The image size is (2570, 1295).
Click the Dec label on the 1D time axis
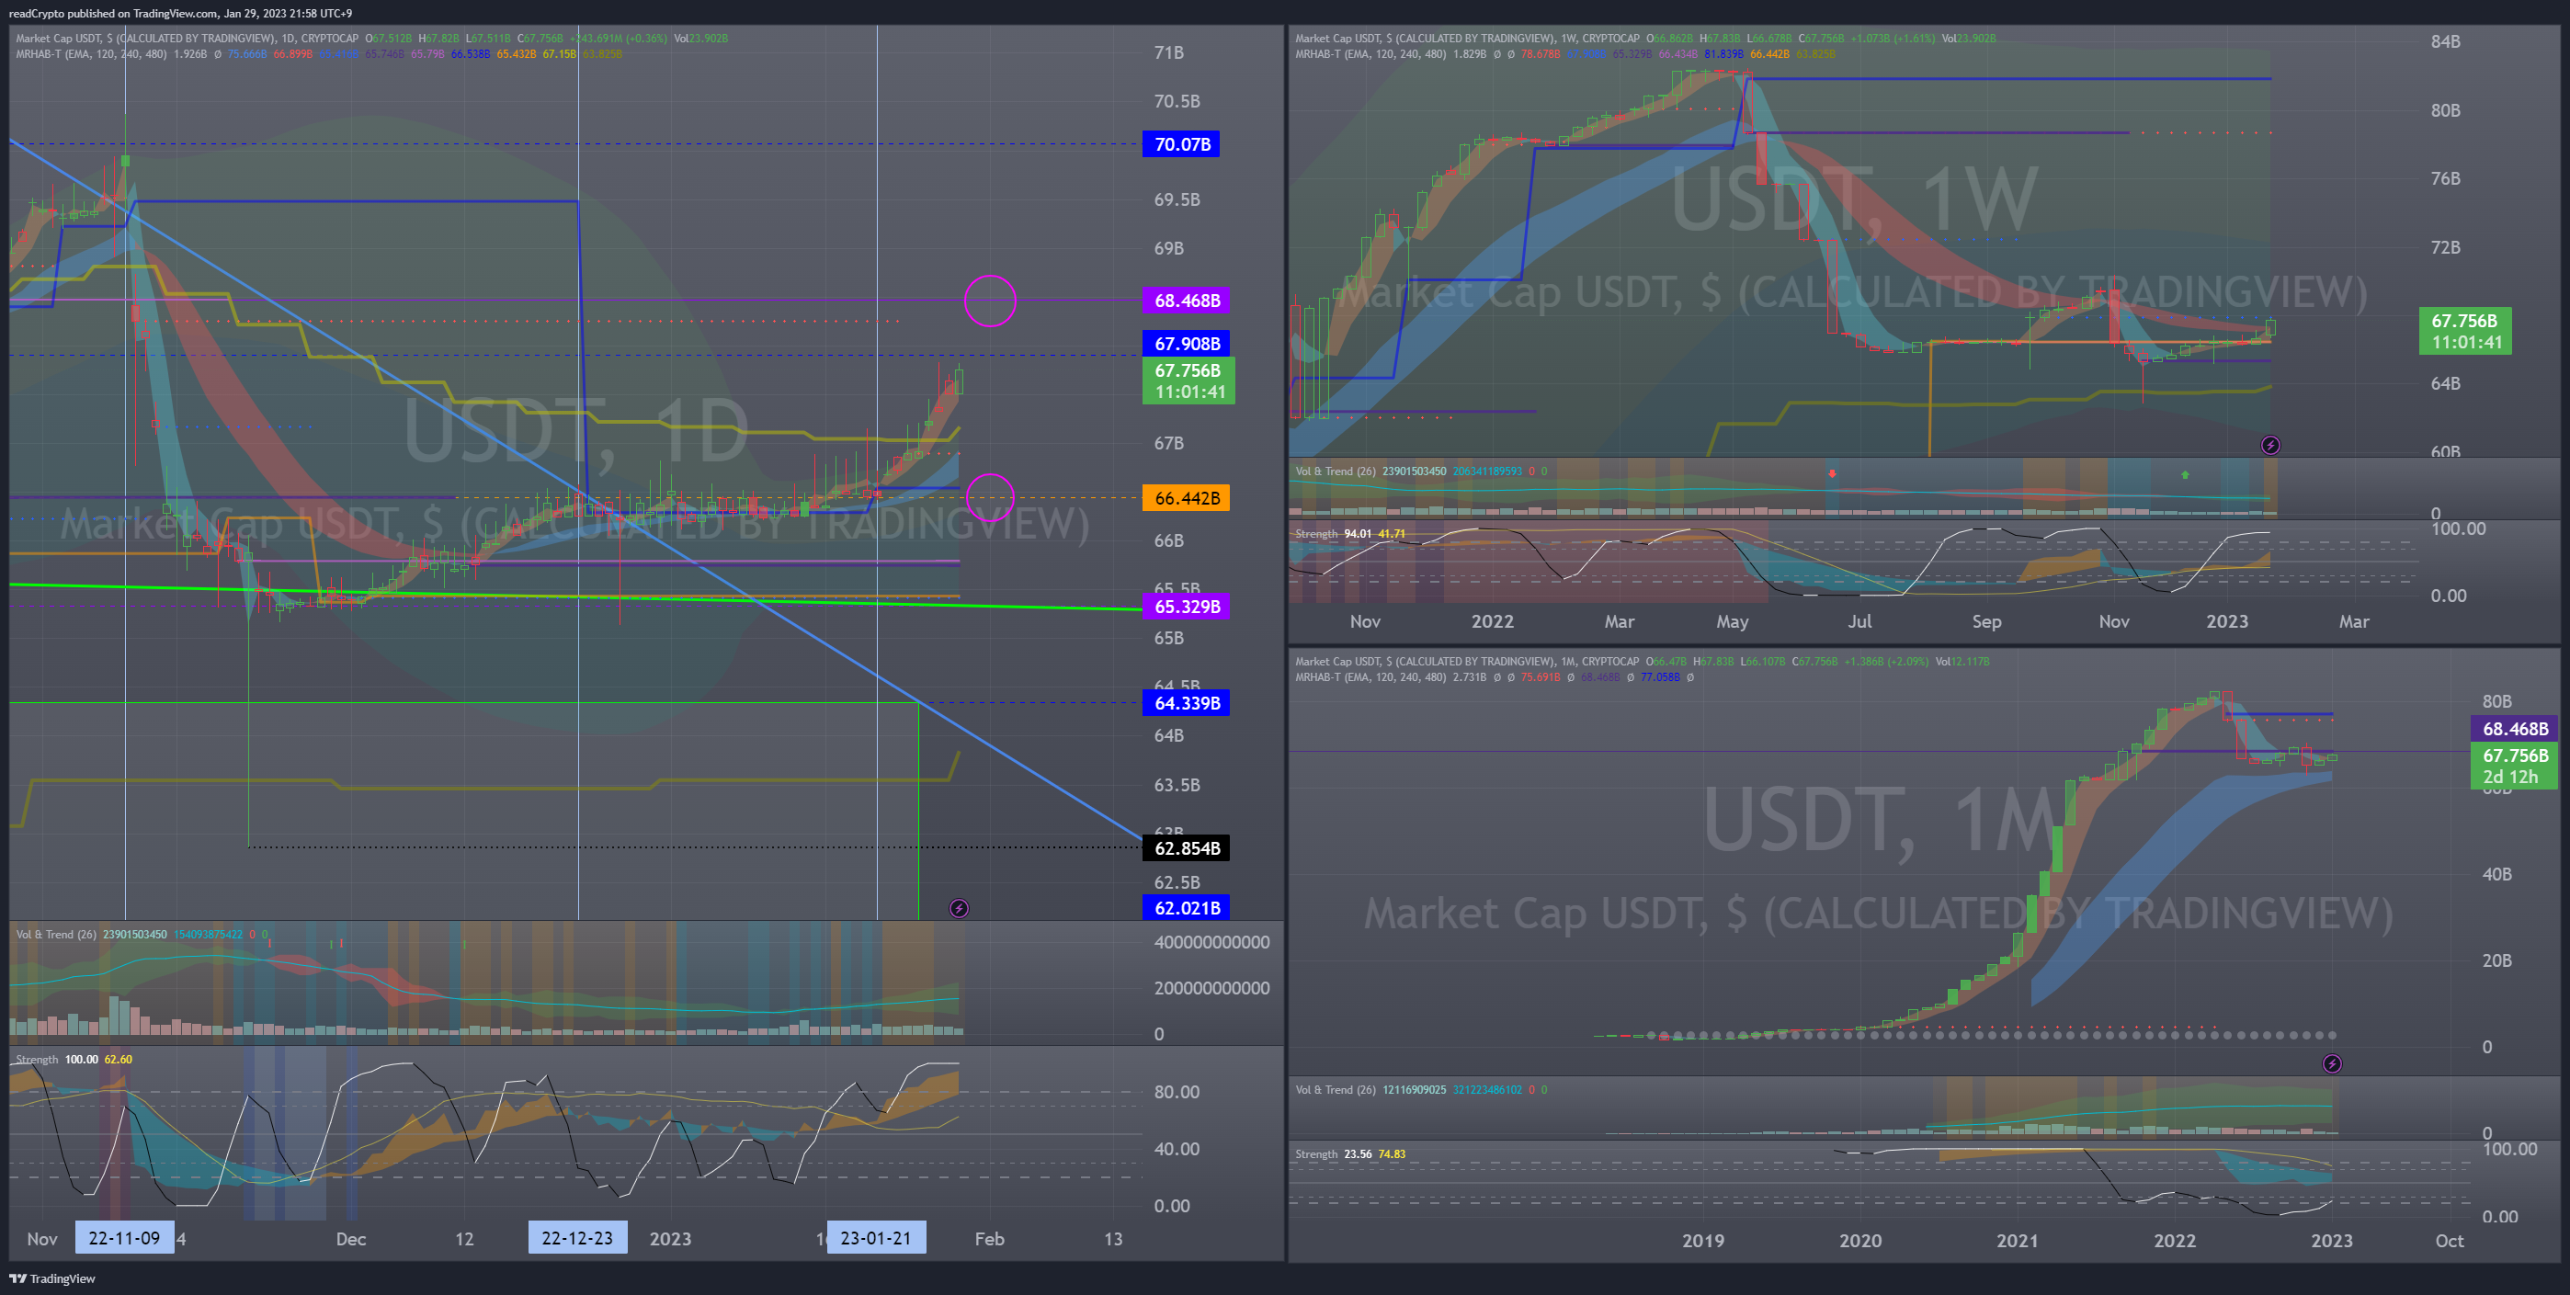click(x=350, y=1238)
